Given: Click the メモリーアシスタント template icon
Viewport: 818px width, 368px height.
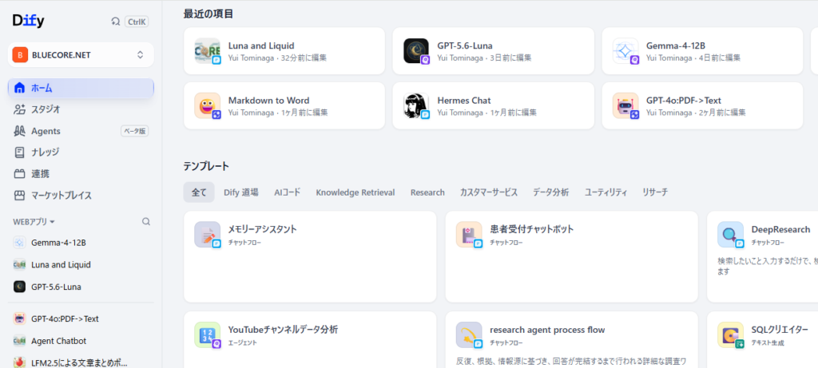Looking at the screenshot, I should click(207, 234).
